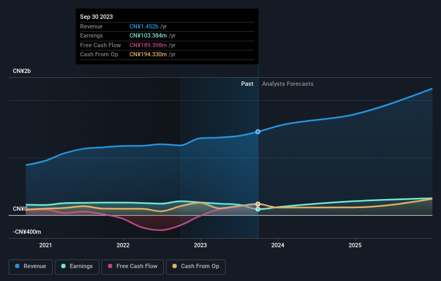Click the CN¥103.384m earnings value in tooltip
This screenshot has height=281, width=441.
[148, 35]
